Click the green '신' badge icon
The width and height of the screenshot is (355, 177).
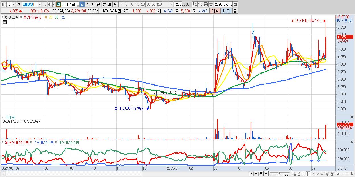(58, 4)
